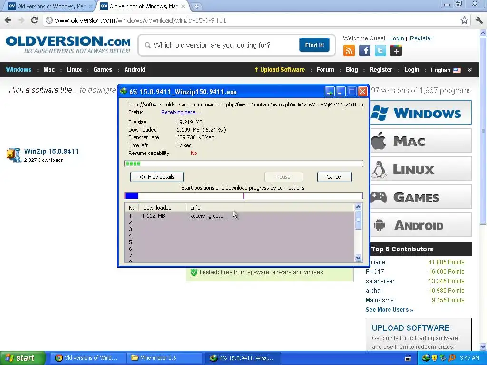The image size is (487, 365).
Task: Go back in Chrome browser
Action: (8, 20)
